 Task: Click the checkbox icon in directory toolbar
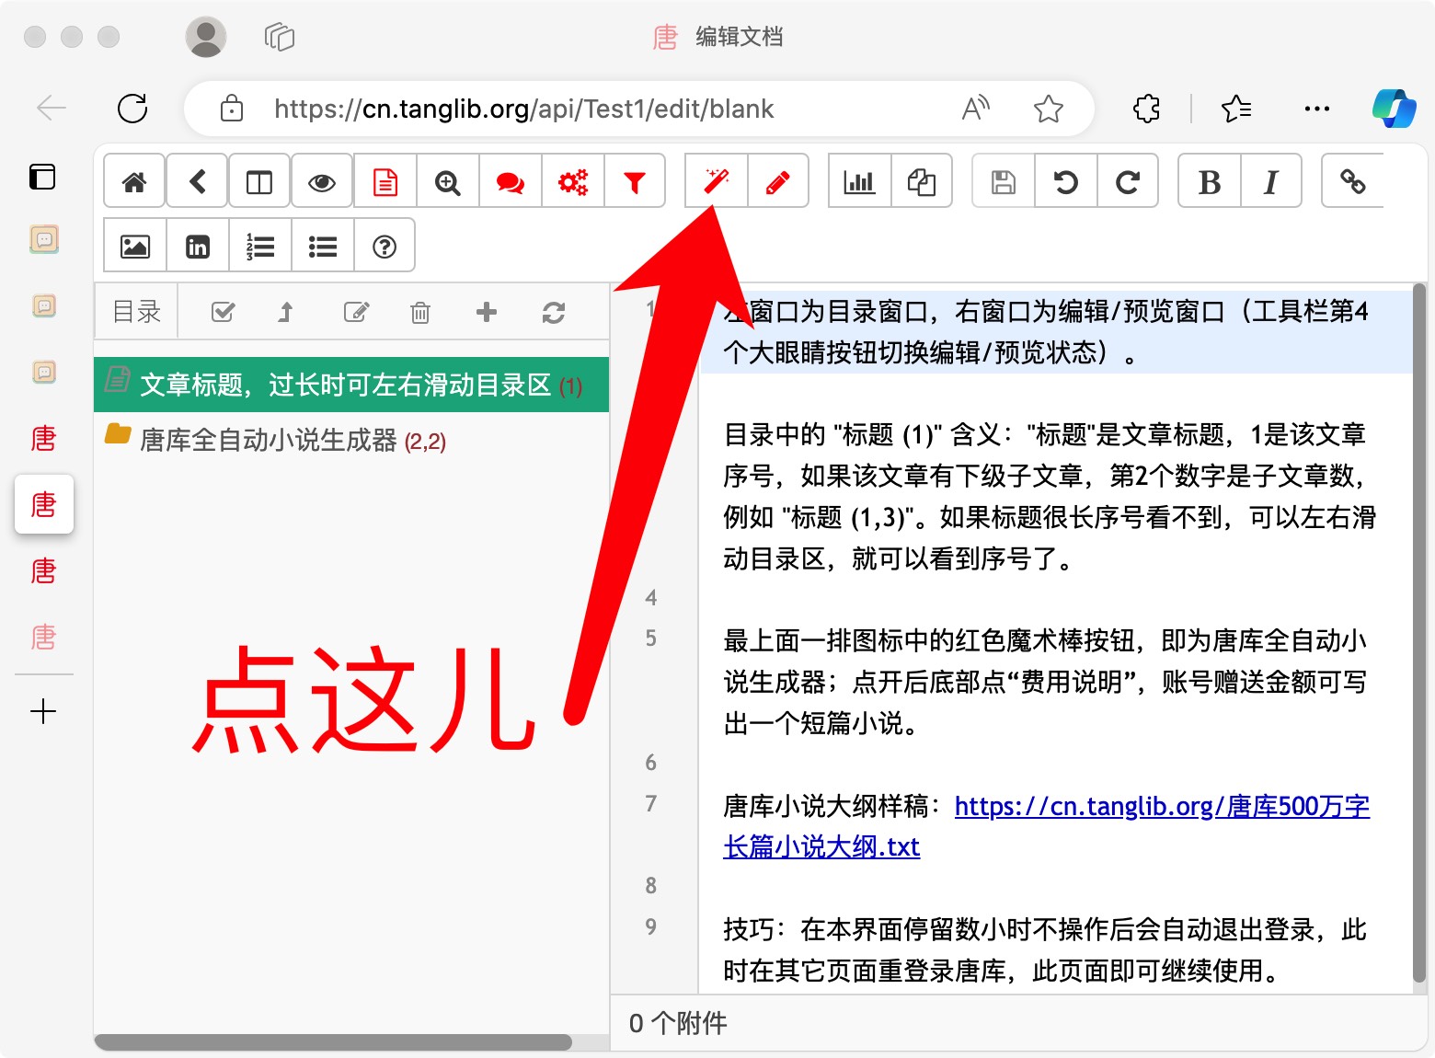pyautogui.click(x=223, y=312)
